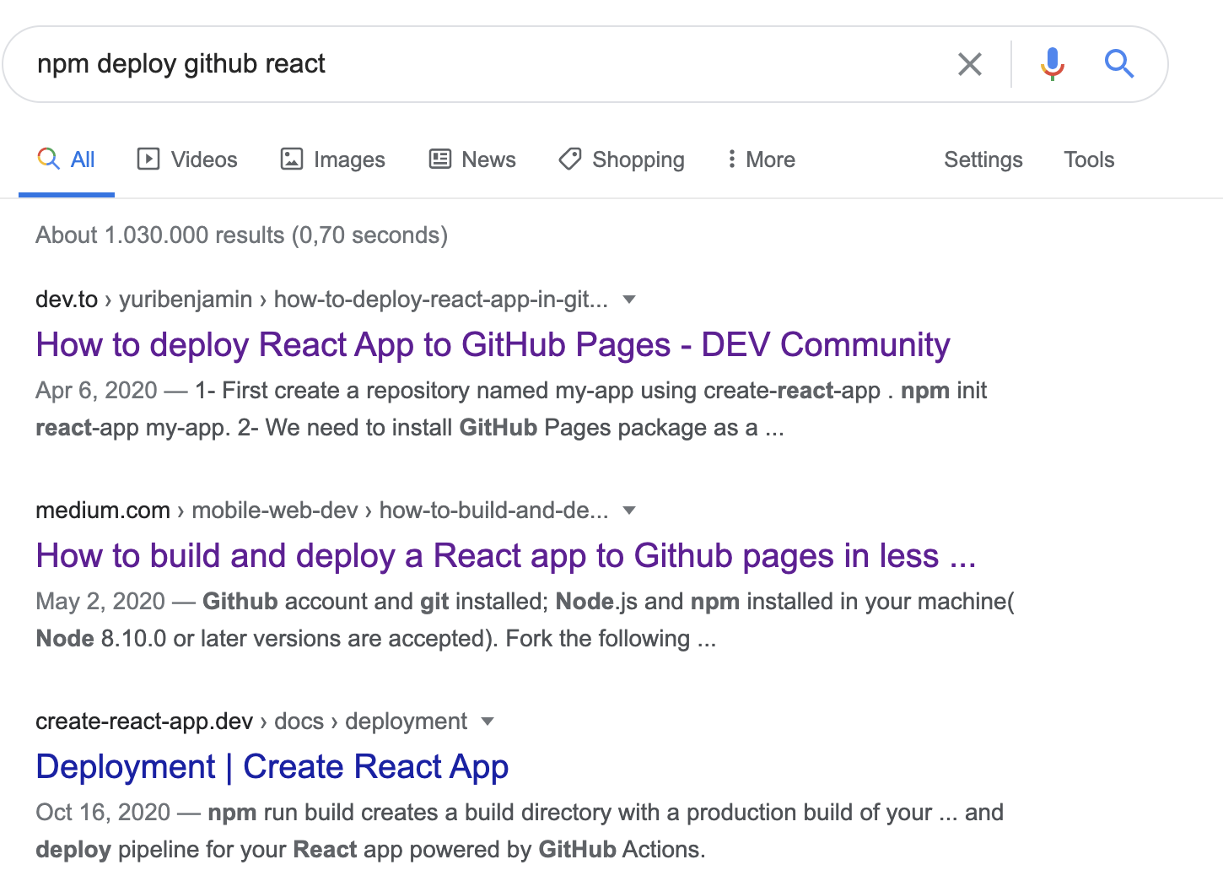Expand dropdown arrow next to create-react-app.dev result
The height and width of the screenshot is (881, 1223).
pos(487,722)
